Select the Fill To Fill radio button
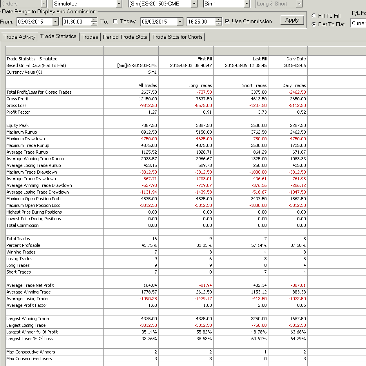The image size is (366, 366). tap(314, 16)
